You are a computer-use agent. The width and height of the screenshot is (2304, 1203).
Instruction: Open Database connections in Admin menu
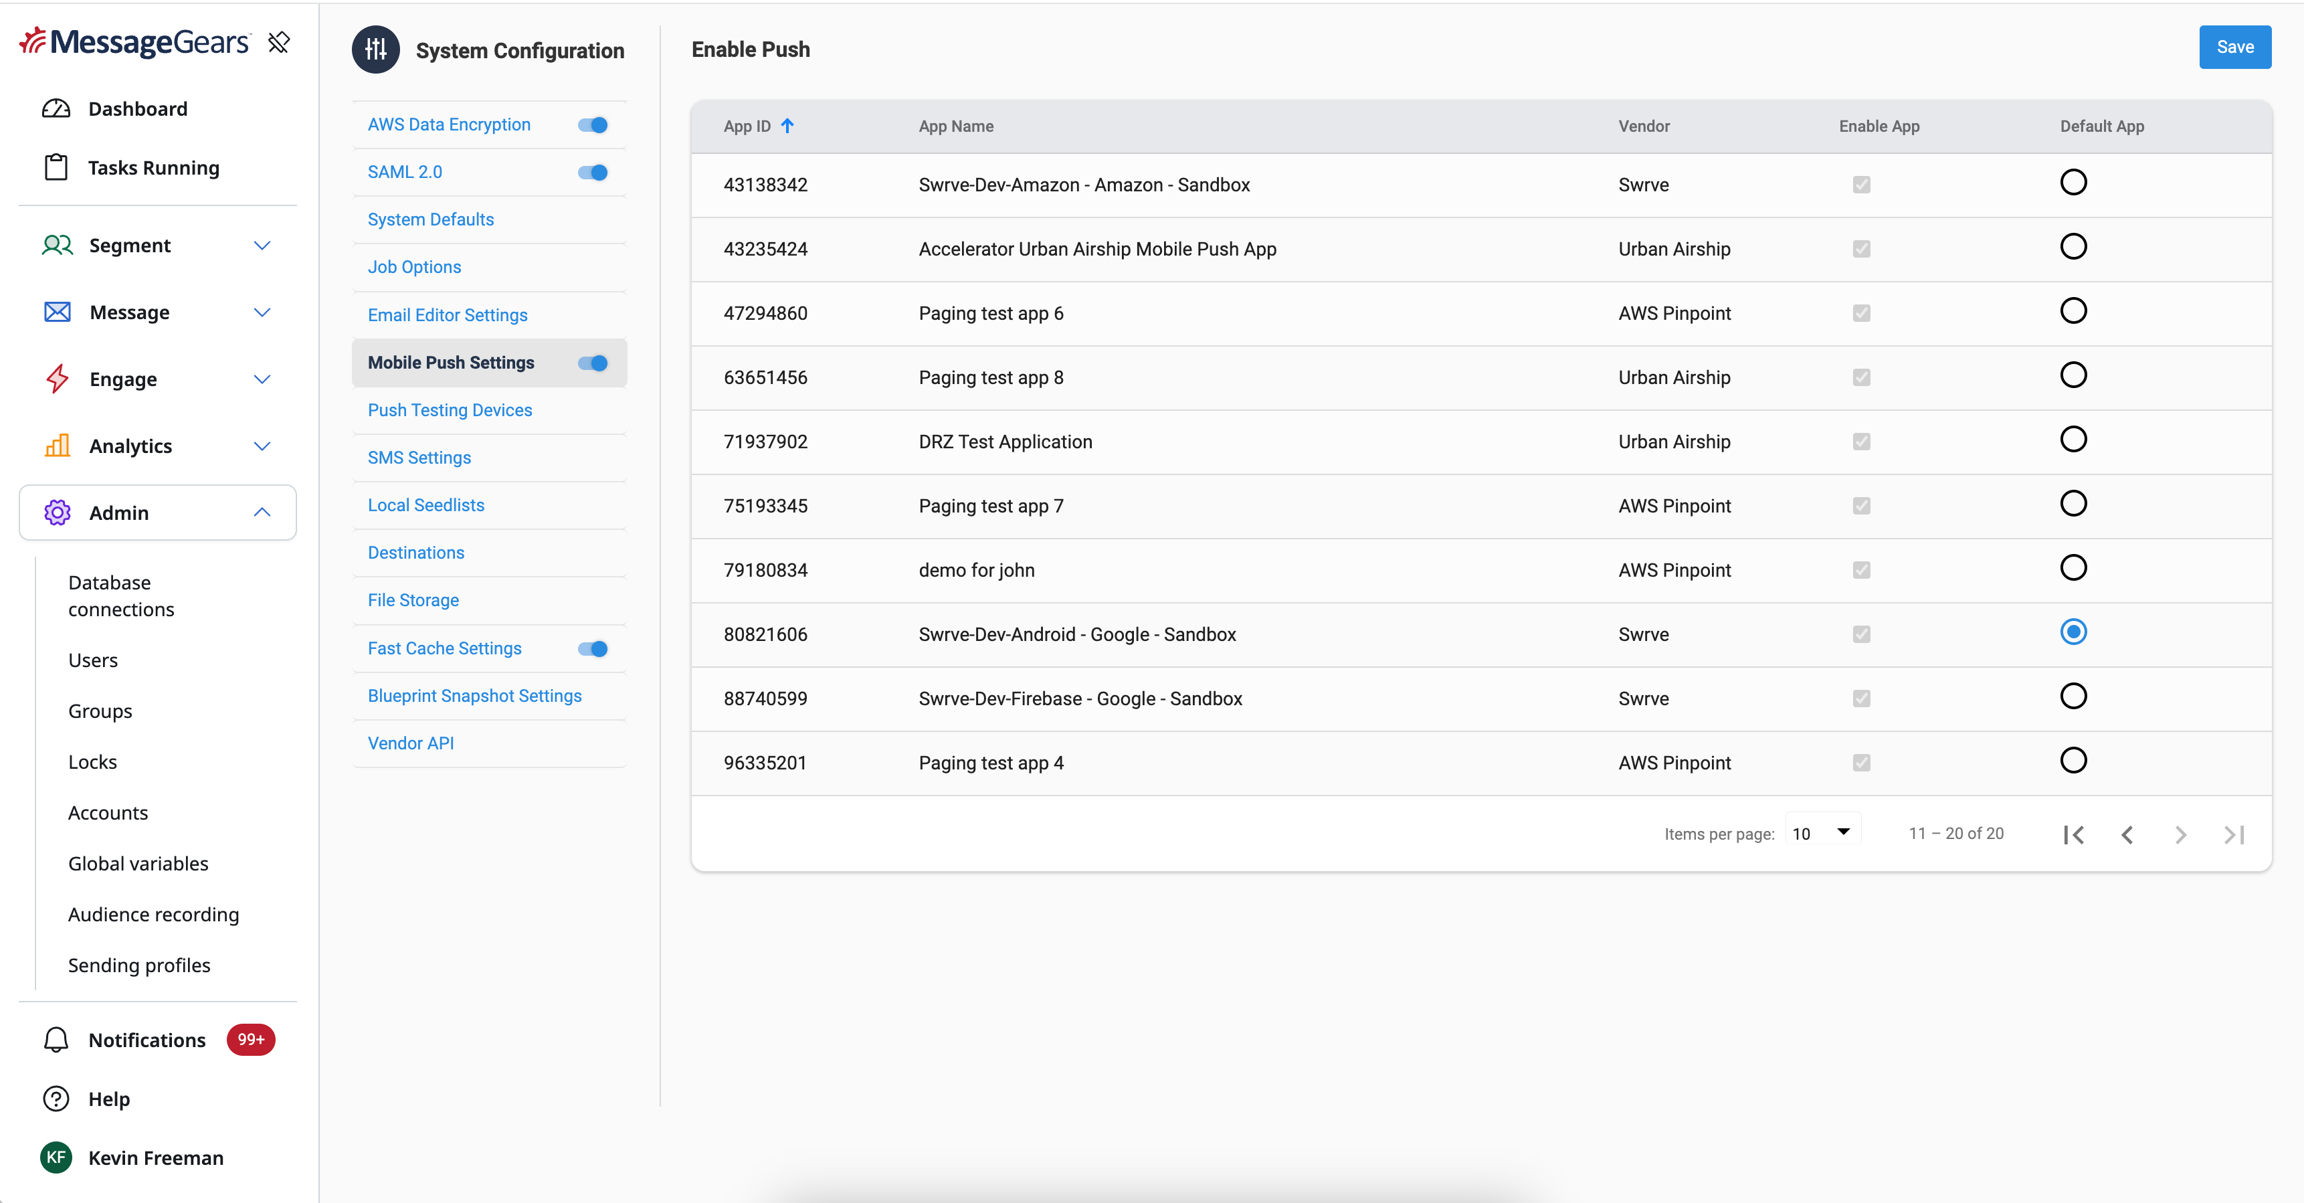pyautogui.click(x=122, y=595)
